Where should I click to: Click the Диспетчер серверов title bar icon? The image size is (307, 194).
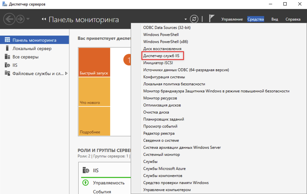pyautogui.click(x=5, y=4)
